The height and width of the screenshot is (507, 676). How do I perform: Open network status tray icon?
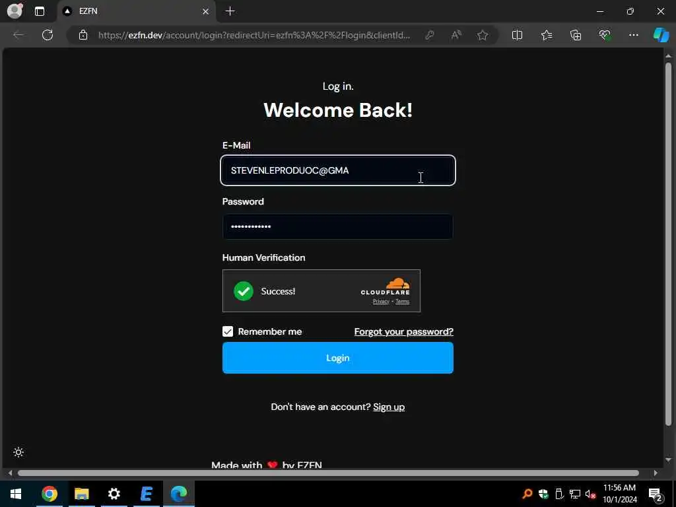[575, 494]
